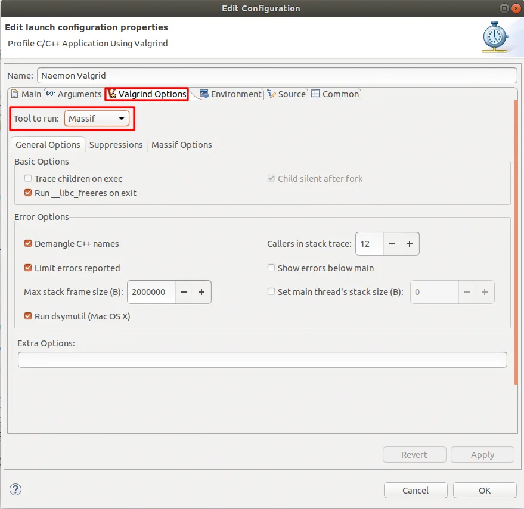Decrease Callers in stack trace value
524x509 pixels.
point(392,244)
